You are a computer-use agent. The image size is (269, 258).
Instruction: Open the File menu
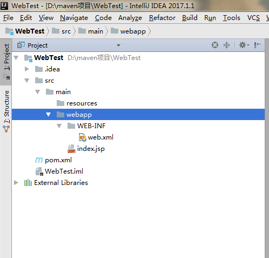(x=8, y=18)
